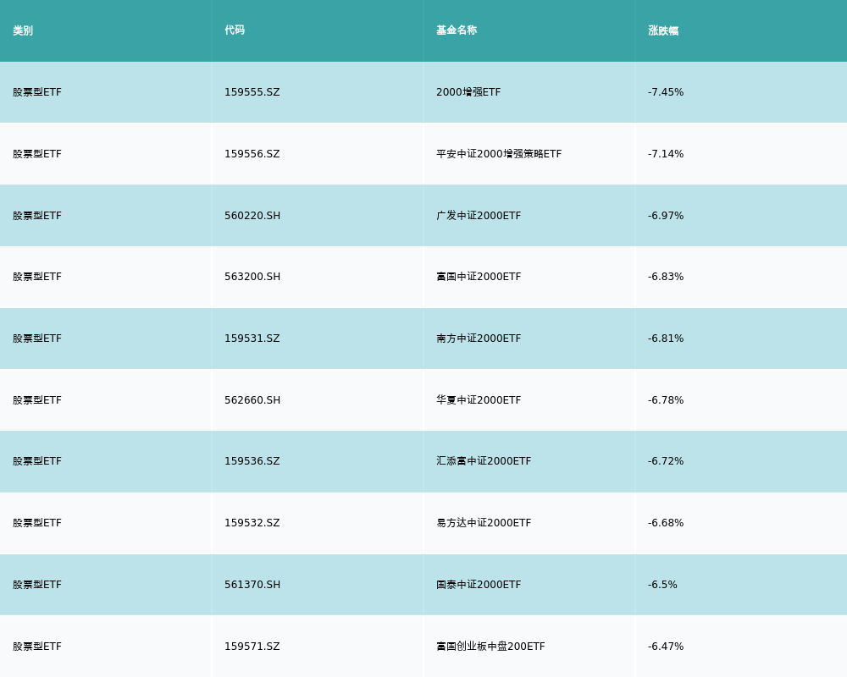The height and width of the screenshot is (677, 847).
Task: Click 股票型ETF in the 159556.SZ row
Action: tap(37, 154)
